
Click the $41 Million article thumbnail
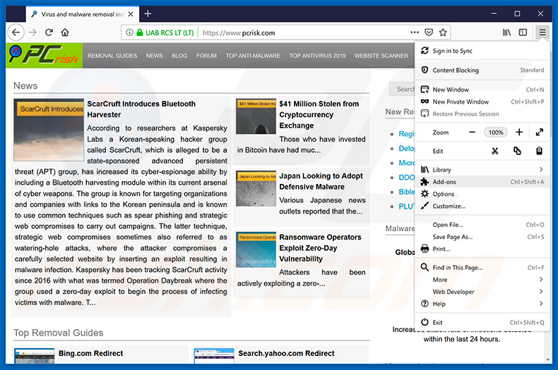point(256,116)
